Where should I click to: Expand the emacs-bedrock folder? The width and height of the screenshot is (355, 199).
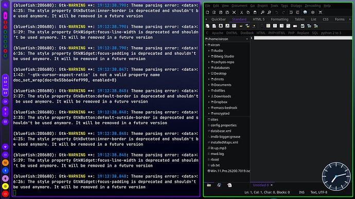pyautogui.click(x=209, y=108)
